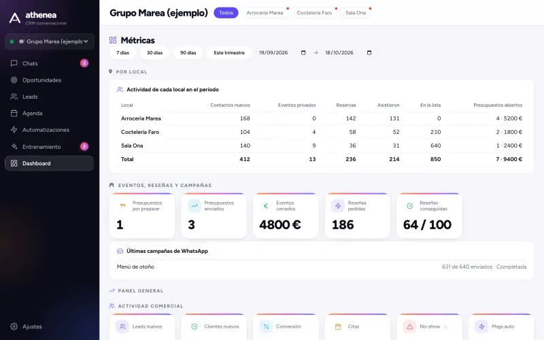The image size is (544, 340).
Task: Click the Presupuestos enviados trend icon
Action: (194, 206)
